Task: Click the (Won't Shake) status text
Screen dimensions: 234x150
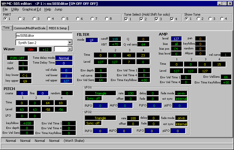Action: 74,141
